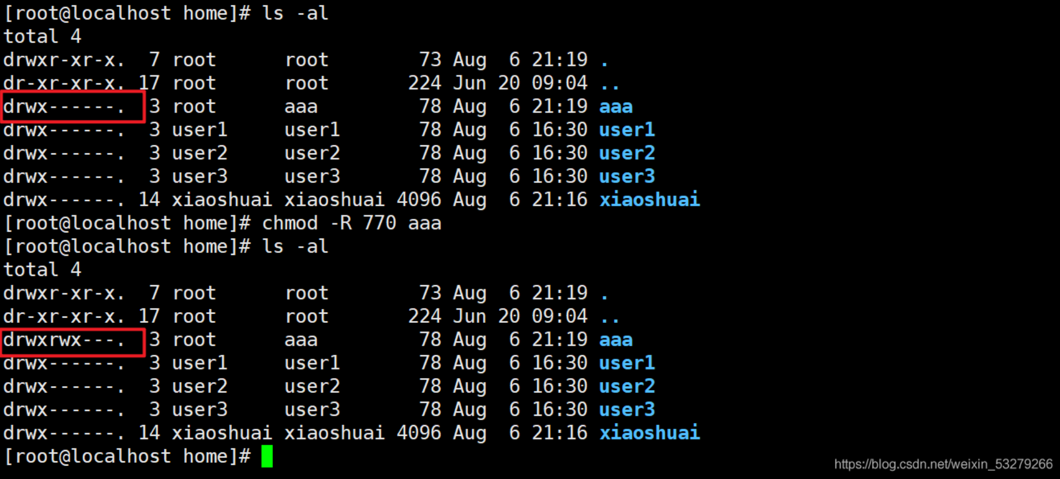Click blue '..' parent entry in first listing

(610, 83)
